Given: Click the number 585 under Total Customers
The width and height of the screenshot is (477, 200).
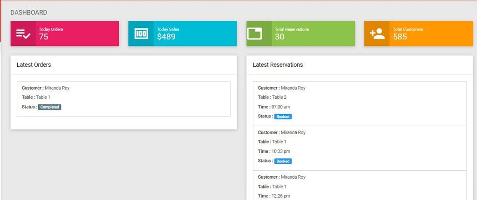Looking at the screenshot, I should (x=400, y=37).
